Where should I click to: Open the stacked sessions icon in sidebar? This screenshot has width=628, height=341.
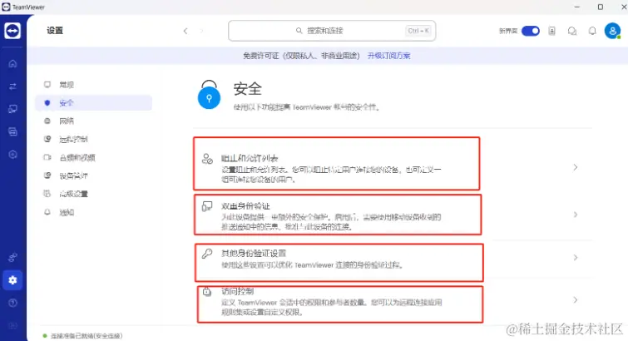[12, 131]
